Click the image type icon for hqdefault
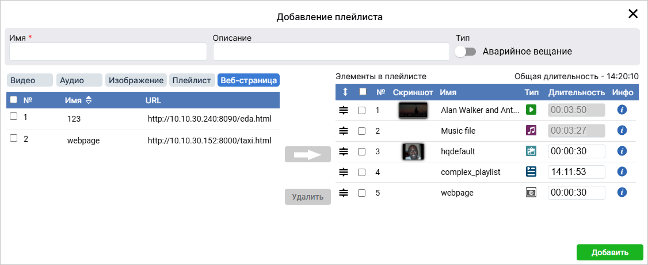The height and width of the screenshot is (265, 648). pos(531,151)
